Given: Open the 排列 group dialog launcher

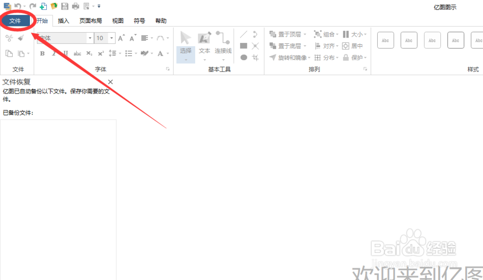Looking at the screenshot, I should [365, 69].
